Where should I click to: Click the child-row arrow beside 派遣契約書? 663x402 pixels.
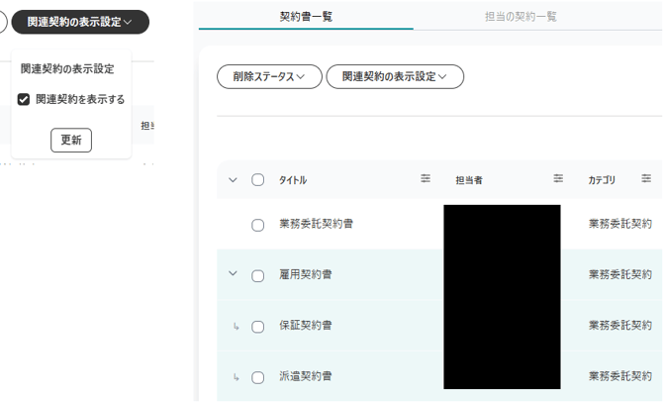point(235,377)
